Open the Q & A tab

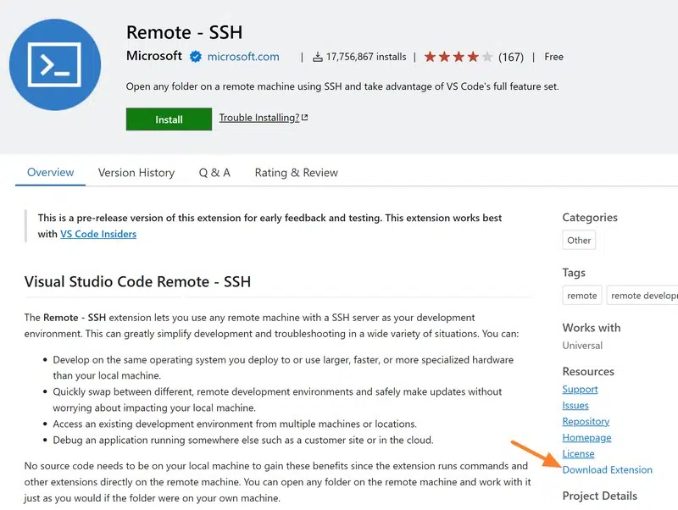pos(214,172)
